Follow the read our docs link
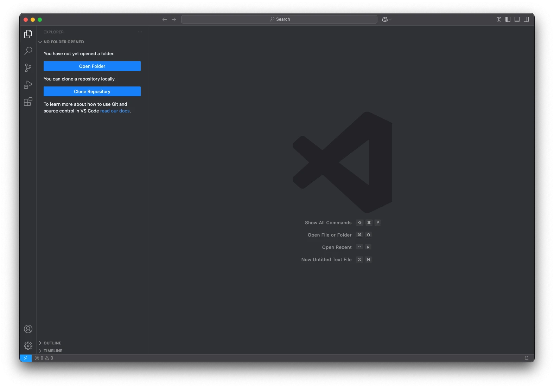 115,111
